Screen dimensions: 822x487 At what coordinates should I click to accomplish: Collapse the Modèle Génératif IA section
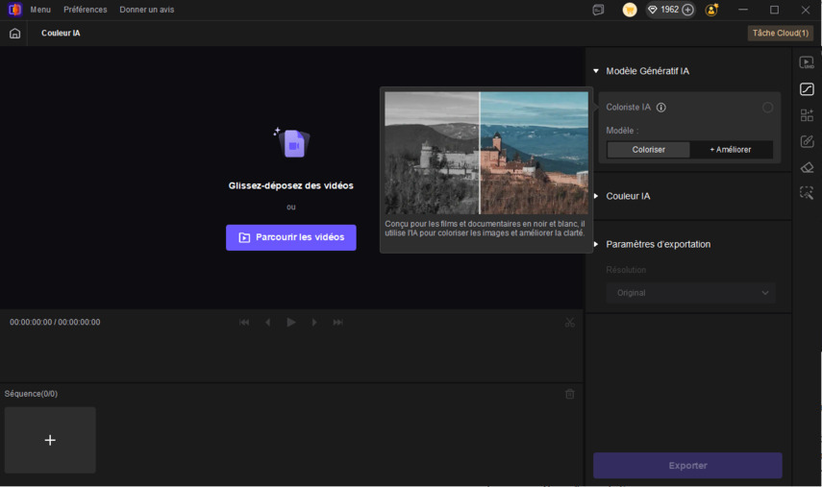(596, 71)
